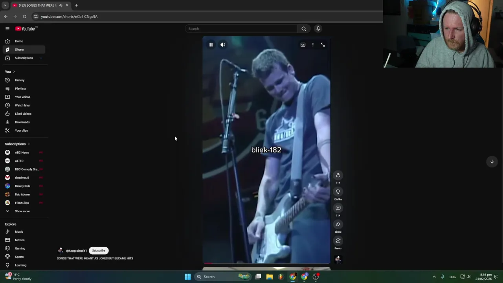Reload the page
Image resolution: width=503 pixels, height=283 pixels.
(24, 17)
